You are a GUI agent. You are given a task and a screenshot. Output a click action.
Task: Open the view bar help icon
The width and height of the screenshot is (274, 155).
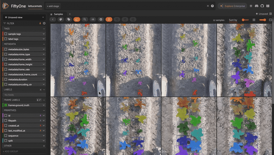click(x=212, y=6)
